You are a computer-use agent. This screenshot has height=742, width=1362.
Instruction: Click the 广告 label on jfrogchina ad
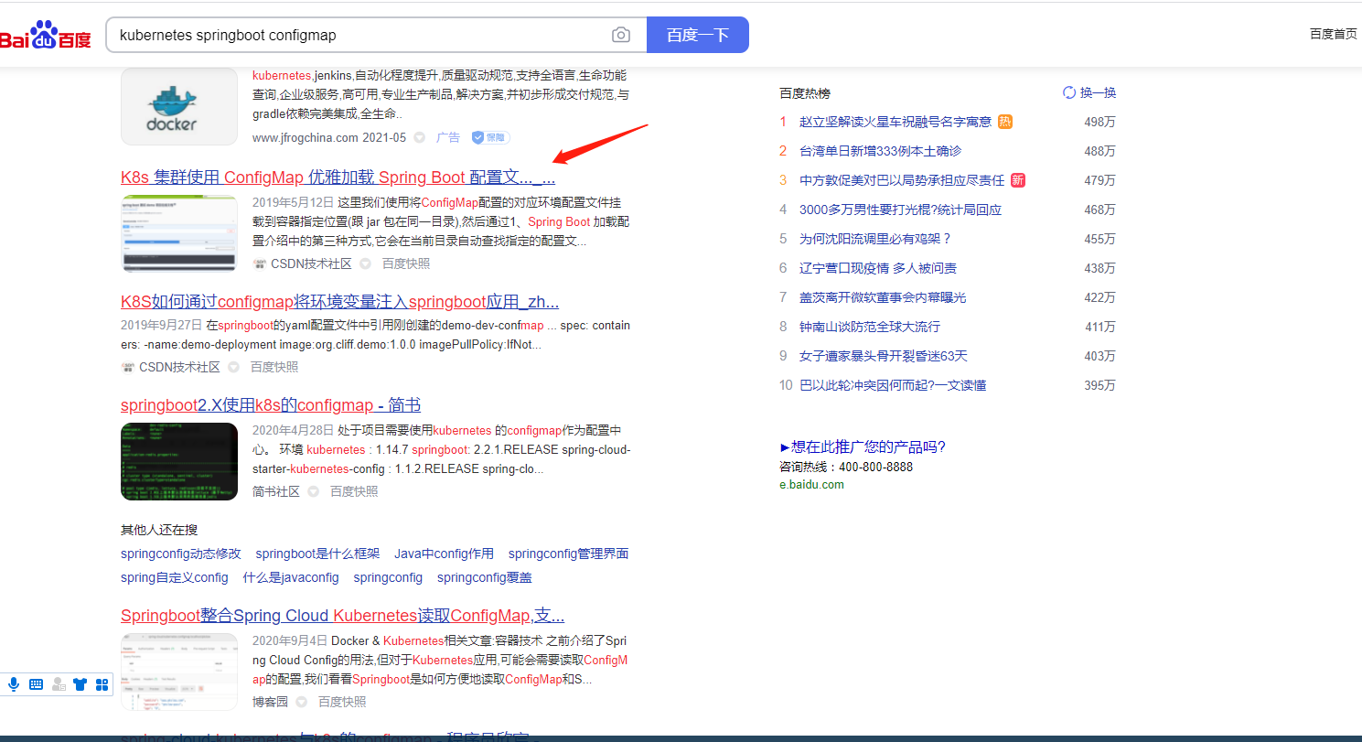click(x=448, y=137)
